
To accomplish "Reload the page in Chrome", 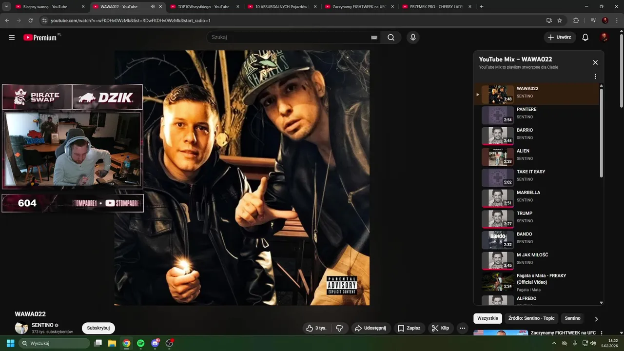I will pyautogui.click(x=30, y=20).
